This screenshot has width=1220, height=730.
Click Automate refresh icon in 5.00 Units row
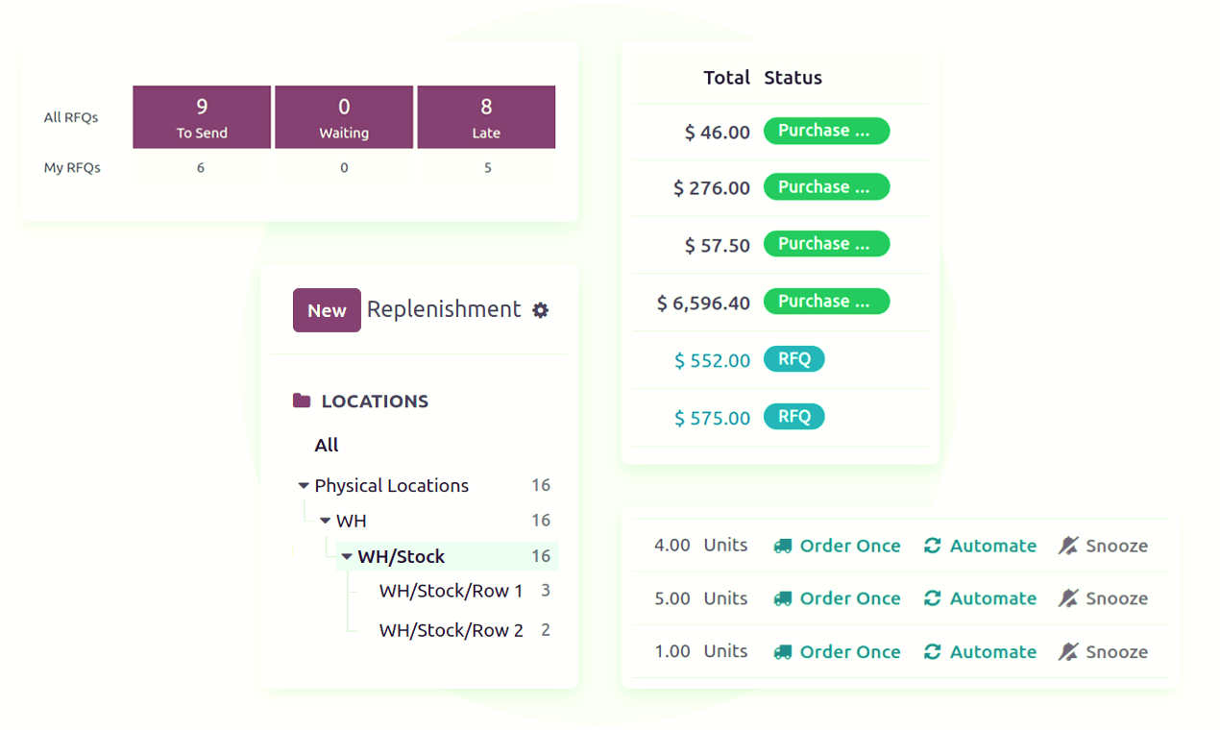932,598
